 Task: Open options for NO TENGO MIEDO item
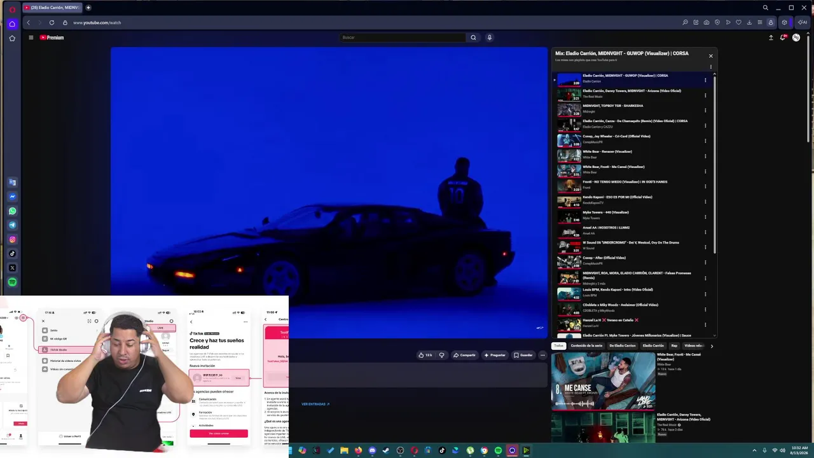(x=705, y=186)
